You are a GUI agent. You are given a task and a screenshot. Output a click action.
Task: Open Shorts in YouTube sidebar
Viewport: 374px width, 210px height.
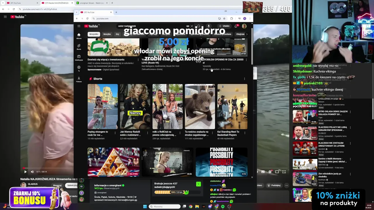point(79,47)
